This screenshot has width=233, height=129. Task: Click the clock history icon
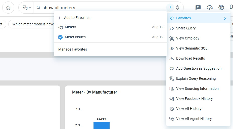(x=172, y=109)
